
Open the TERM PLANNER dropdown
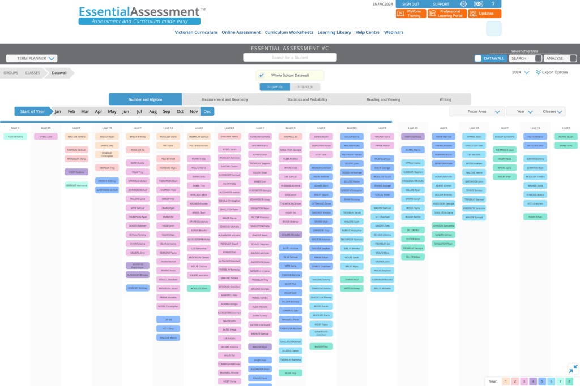click(x=32, y=58)
